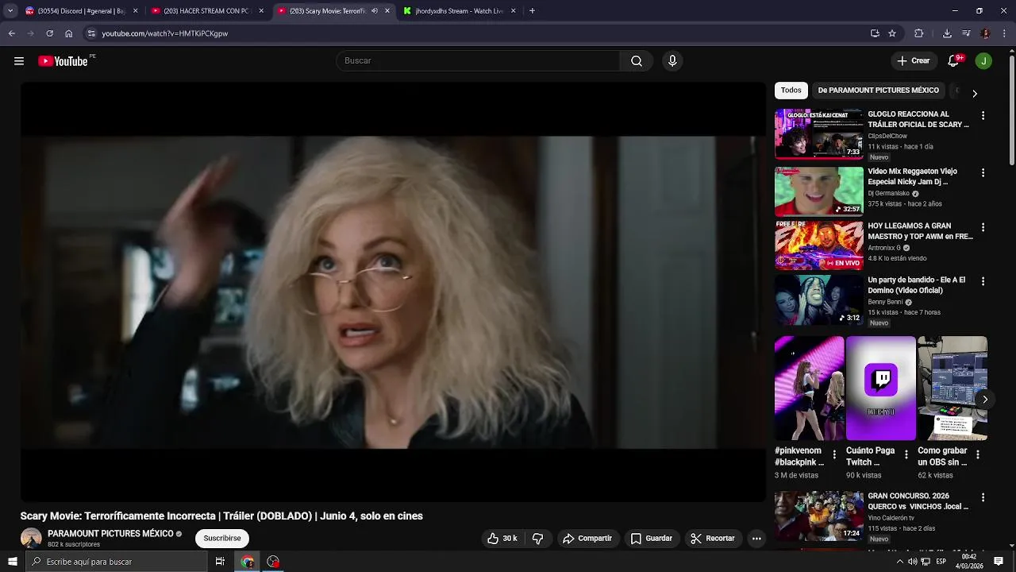This screenshot has width=1016, height=572.
Task: Open GLOGLO REACCIONA video thumbnail
Action: 819,134
